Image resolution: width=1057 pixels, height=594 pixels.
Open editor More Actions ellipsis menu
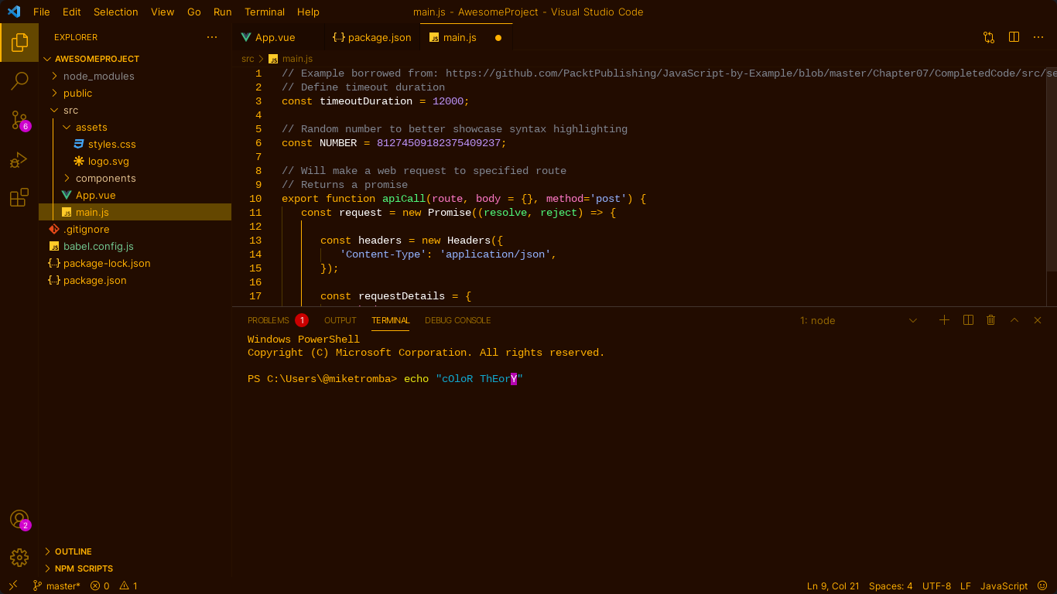pos(1038,37)
